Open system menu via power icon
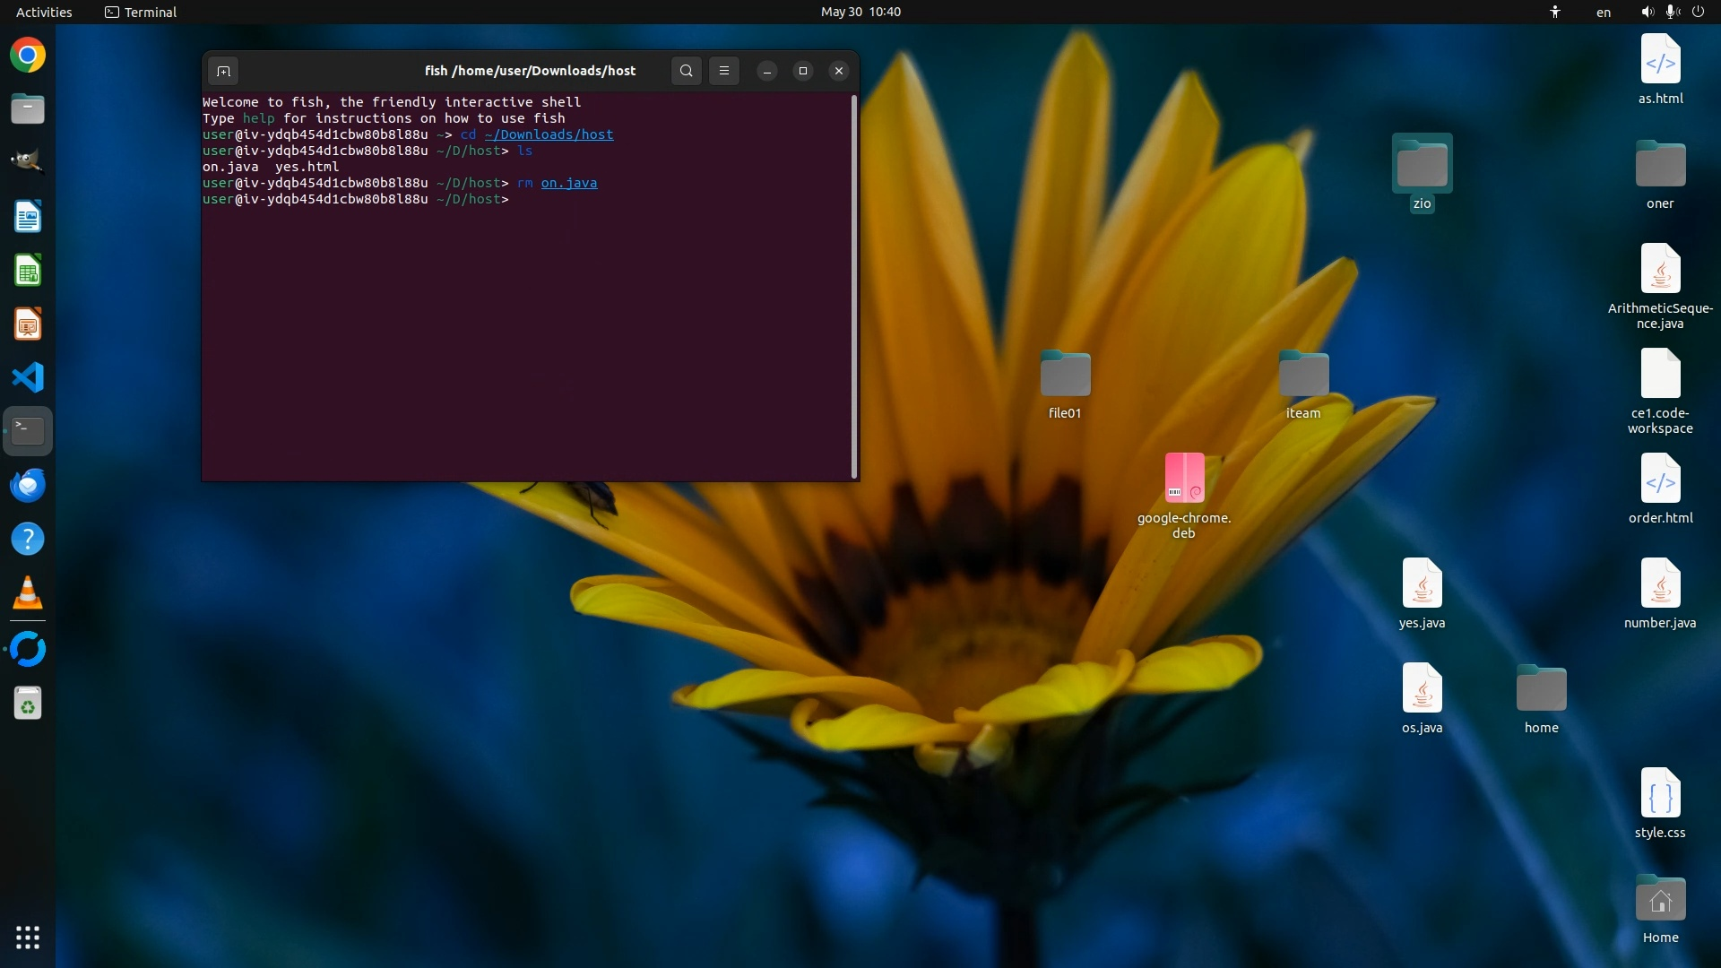This screenshot has width=1721, height=968. (1698, 12)
